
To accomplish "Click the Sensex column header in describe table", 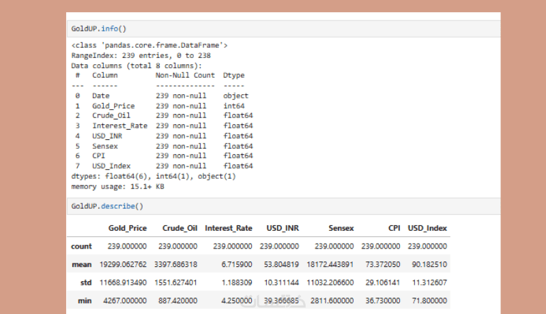I will (341, 228).
